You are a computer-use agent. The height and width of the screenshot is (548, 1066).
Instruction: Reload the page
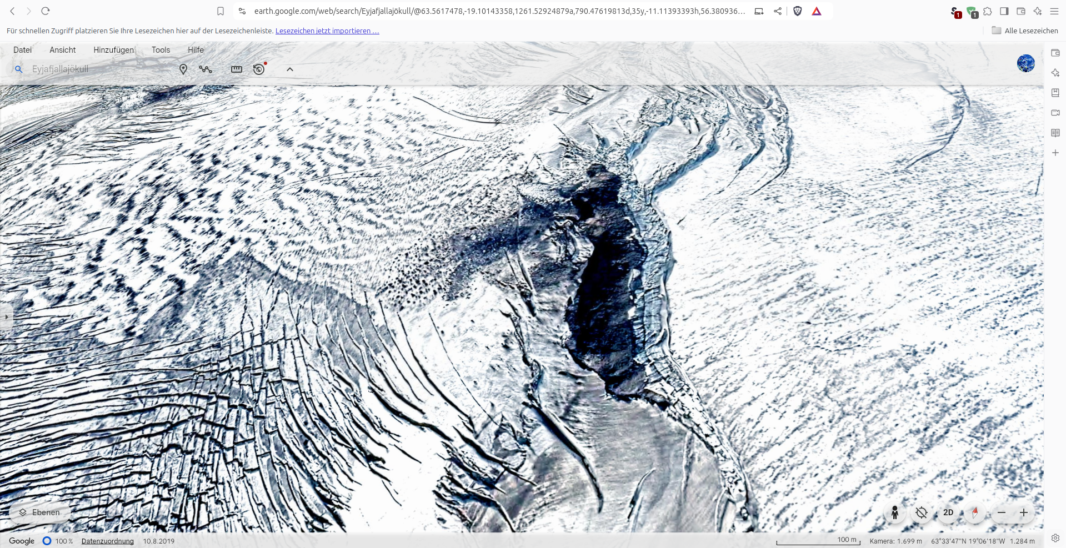click(46, 11)
